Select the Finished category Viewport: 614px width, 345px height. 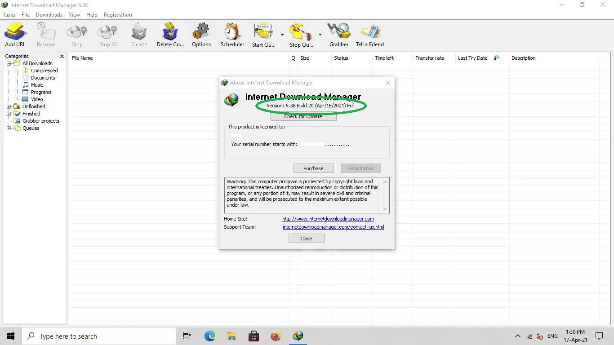(31, 114)
